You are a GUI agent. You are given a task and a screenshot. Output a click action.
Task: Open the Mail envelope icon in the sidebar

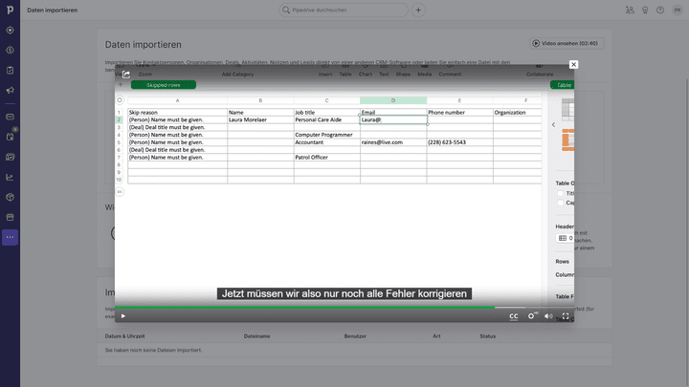(x=10, y=117)
